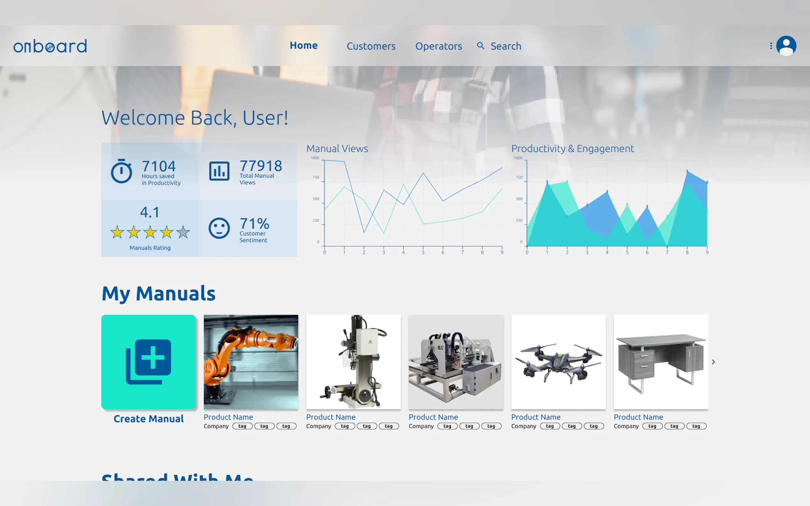Screen dimensions: 810x506
Task: Click the 71% customer sentiment value
Action: (254, 224)
